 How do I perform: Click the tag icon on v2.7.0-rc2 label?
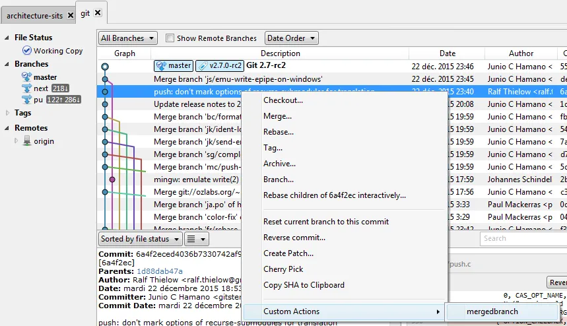tap(203, 66)
